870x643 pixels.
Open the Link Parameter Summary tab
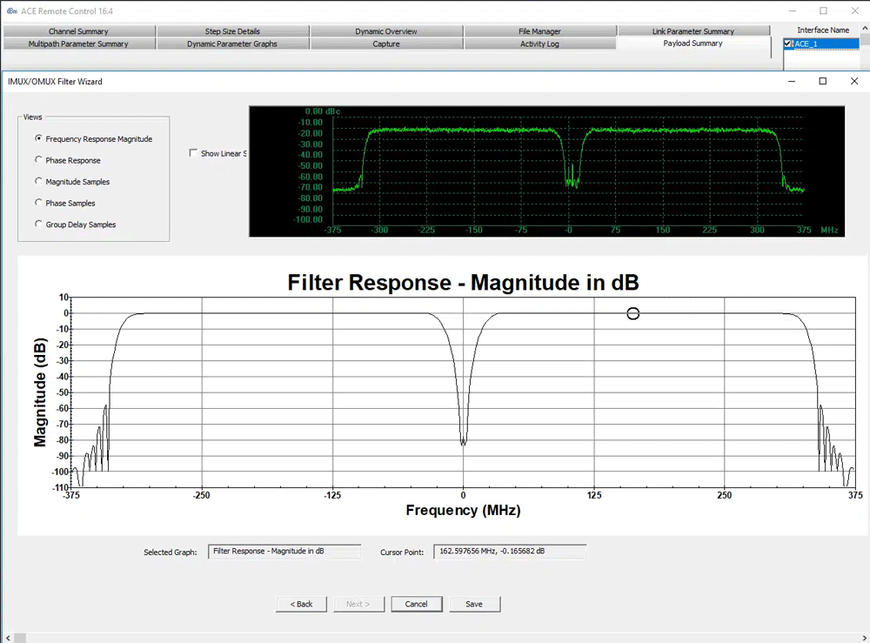pos(693,31)
